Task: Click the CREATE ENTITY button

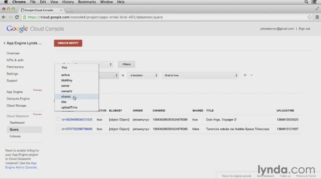Action: (x=68, y=43)
